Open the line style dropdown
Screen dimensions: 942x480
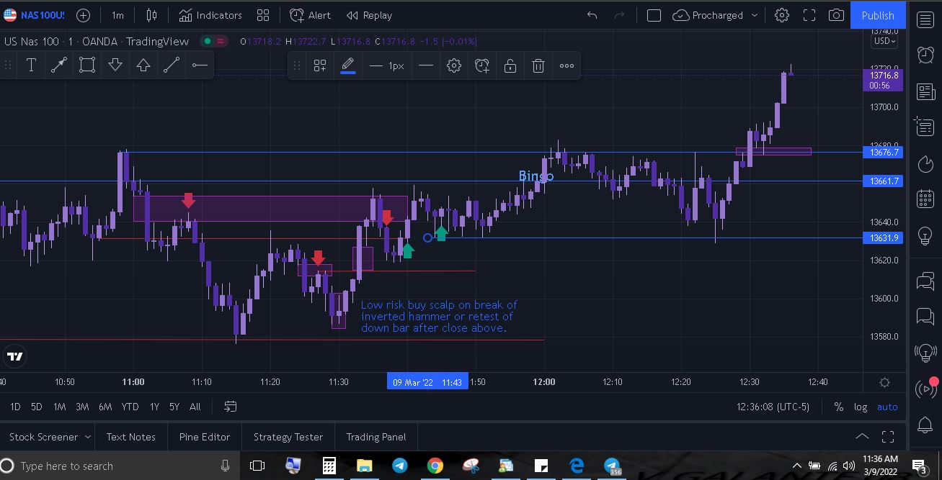pyautogui.click(x=426, y=65)
